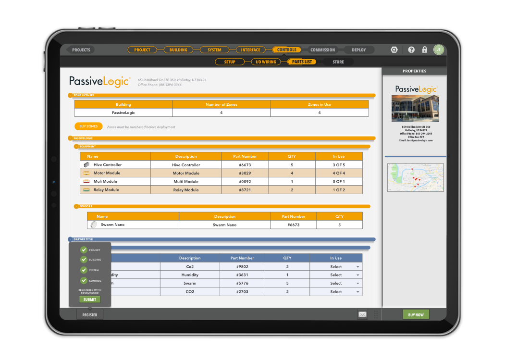Toggle the Building green checkmark
The image size is (505, 362).
click(84, 260)
